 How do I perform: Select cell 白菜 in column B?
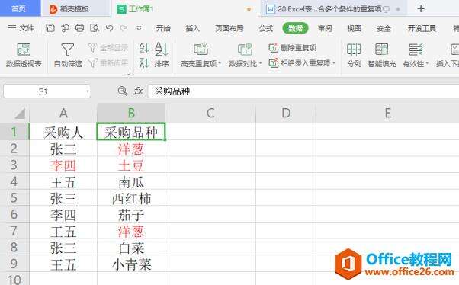pos(131,248)
